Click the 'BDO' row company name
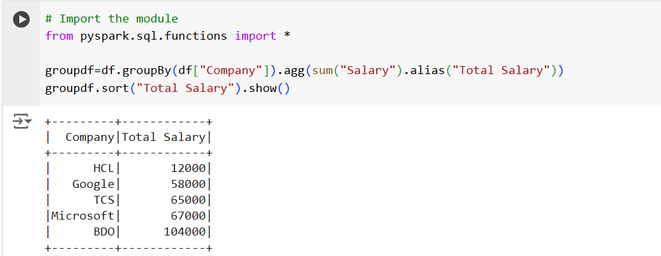Image resolution: width=661 pixels, height=256 pixels. [103, 232]
